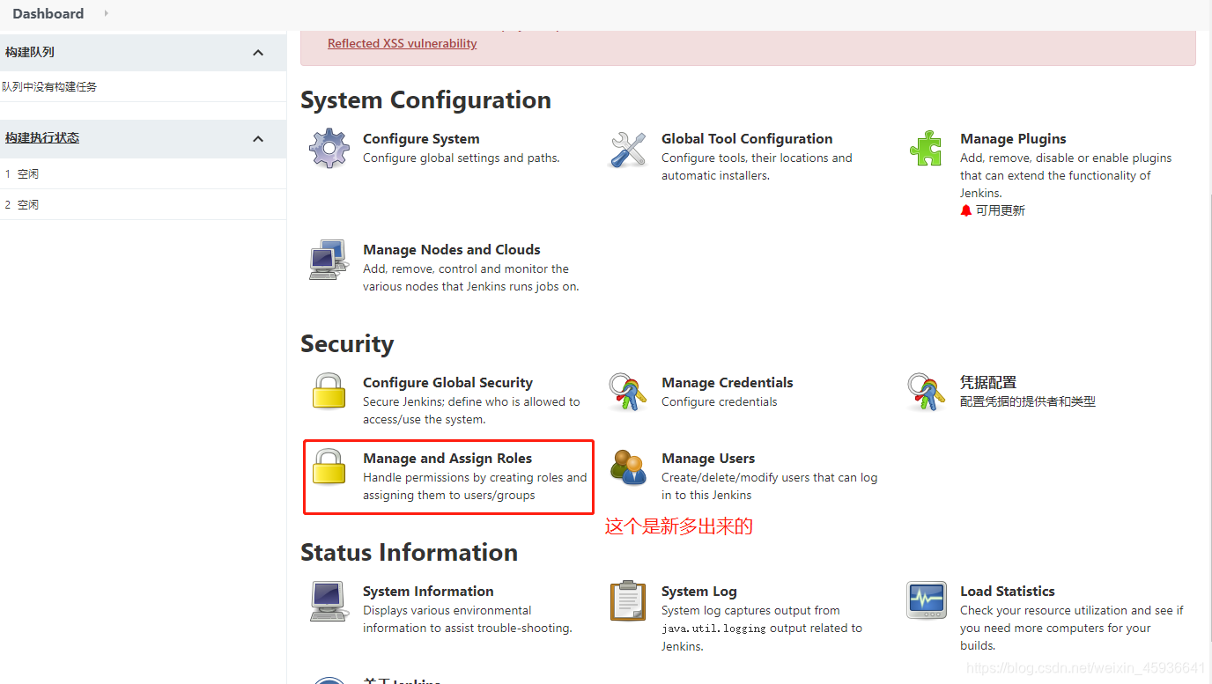Click the Status Information section heading

[409, 552]
